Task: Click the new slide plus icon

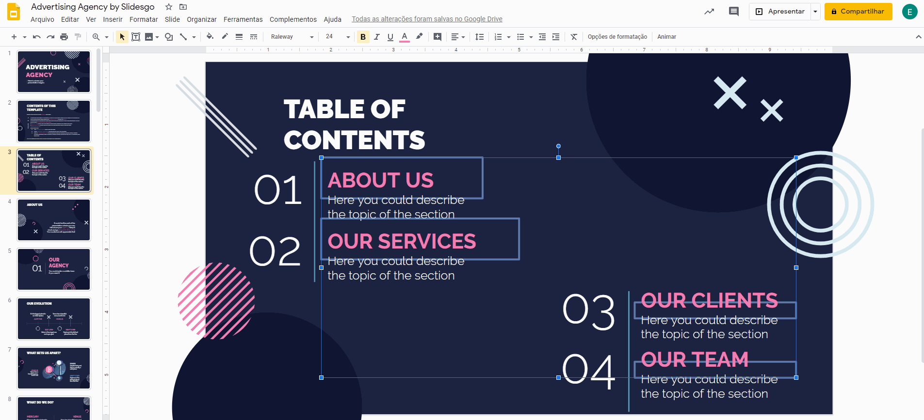Action: tap(14, 37)
